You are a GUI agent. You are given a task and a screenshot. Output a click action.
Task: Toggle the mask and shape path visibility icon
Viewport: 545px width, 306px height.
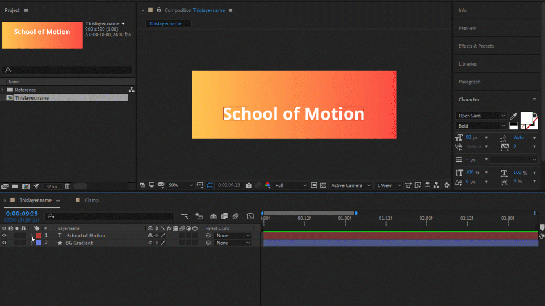pos(209,185)
